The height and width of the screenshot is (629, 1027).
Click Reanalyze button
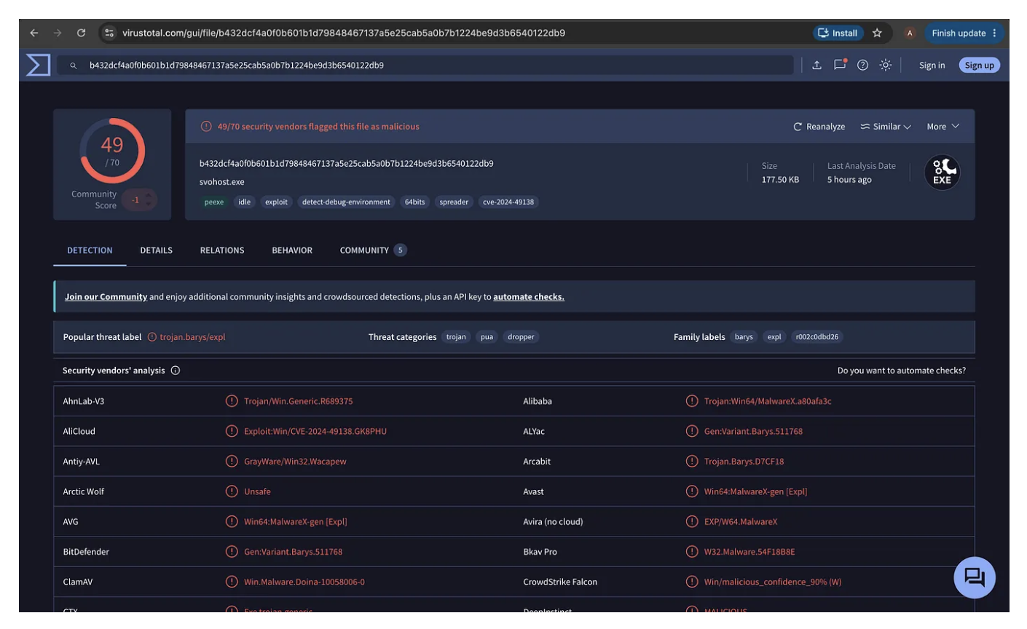819,127
